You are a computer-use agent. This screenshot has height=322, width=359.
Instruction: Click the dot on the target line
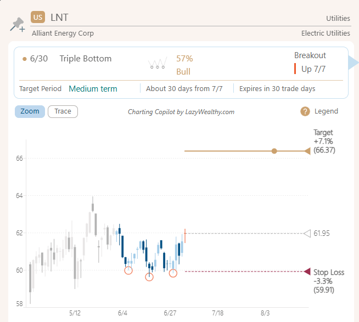pyautogui.click(x=274, y=151)
